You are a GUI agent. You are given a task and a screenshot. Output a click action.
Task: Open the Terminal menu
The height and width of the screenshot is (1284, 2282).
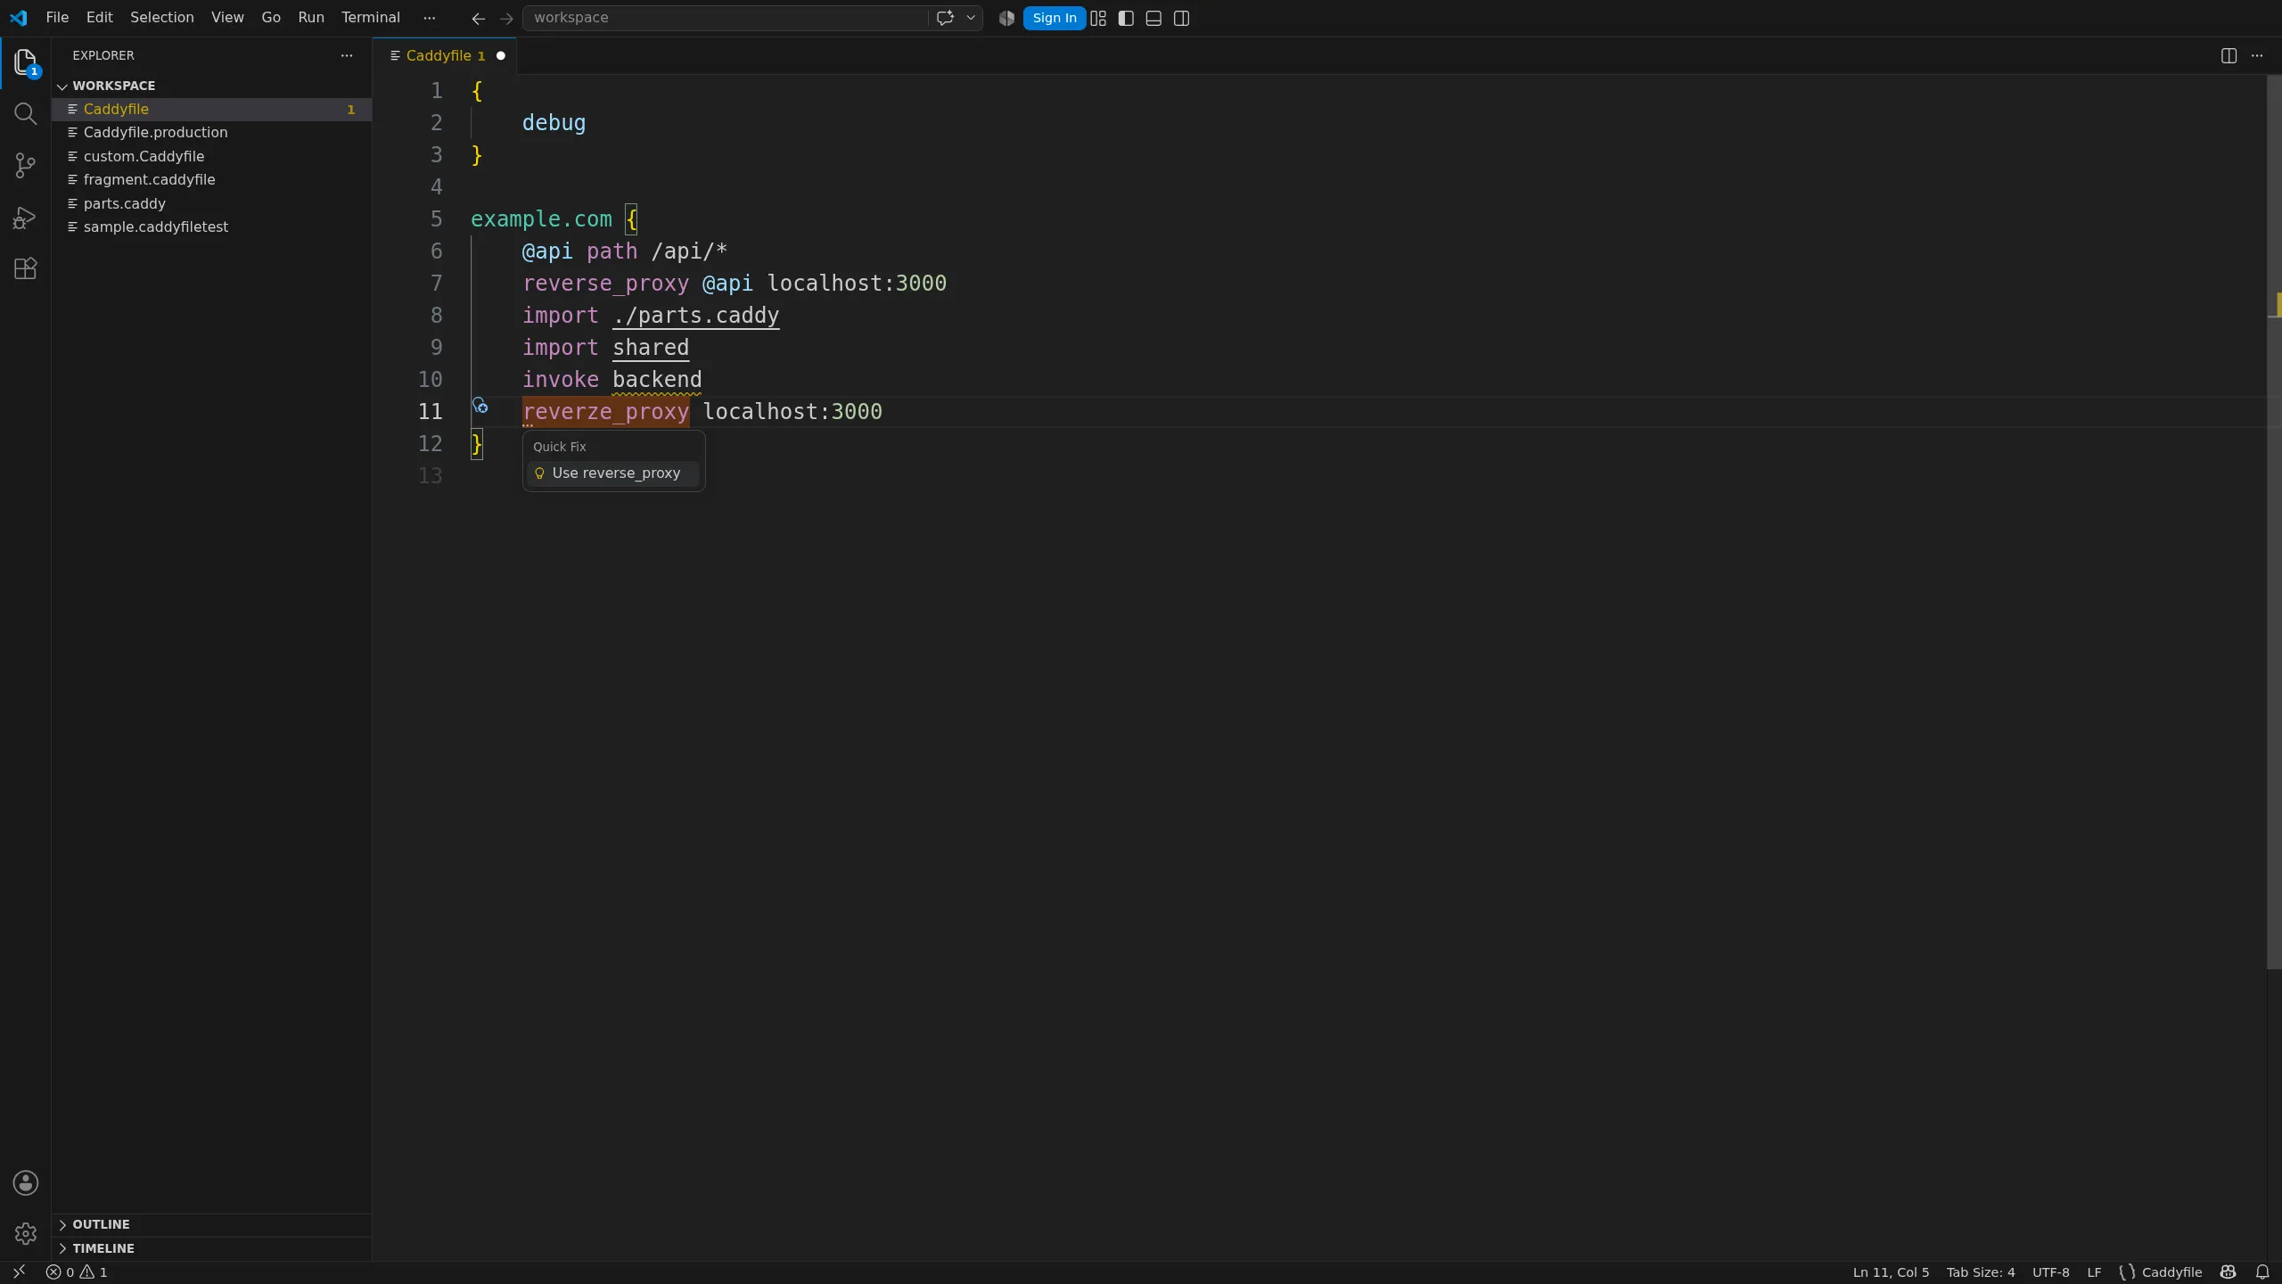(x=371, y=18)
